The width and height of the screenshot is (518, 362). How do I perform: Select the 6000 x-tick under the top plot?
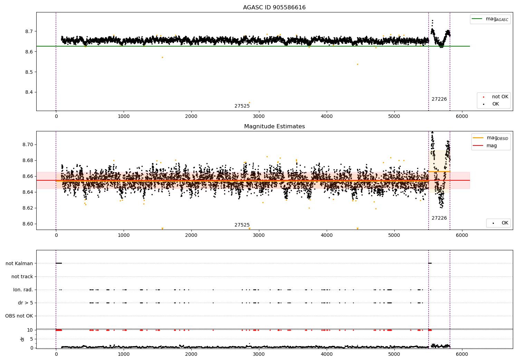pyautogui.click(x=462, y=116)
